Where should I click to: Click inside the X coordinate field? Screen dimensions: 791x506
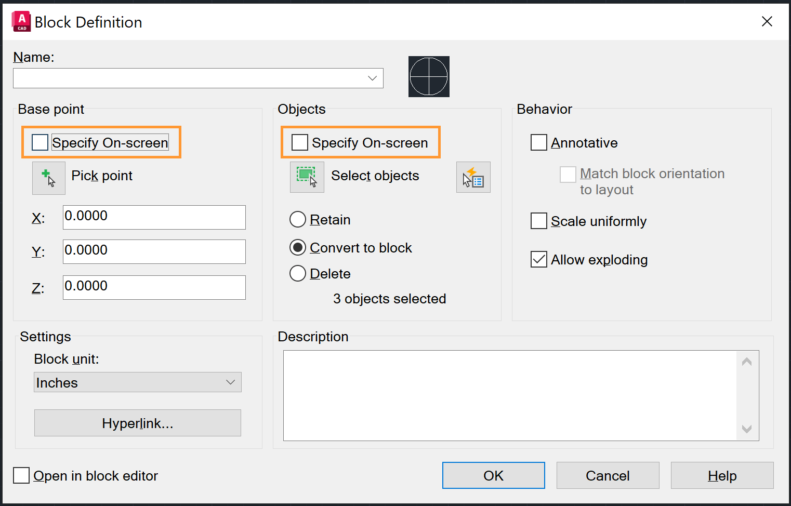pos(154,217)
